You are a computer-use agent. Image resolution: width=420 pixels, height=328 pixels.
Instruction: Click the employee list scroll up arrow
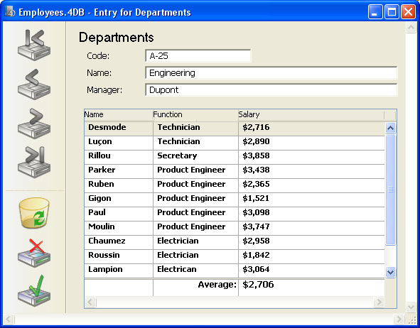(391, 129)
